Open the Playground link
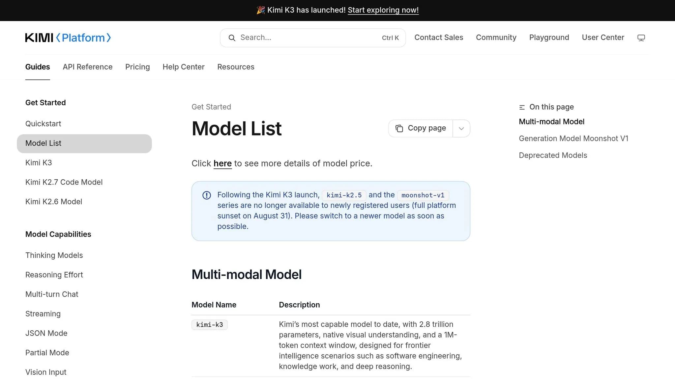675x379 pixels. (x=549, y=38)
